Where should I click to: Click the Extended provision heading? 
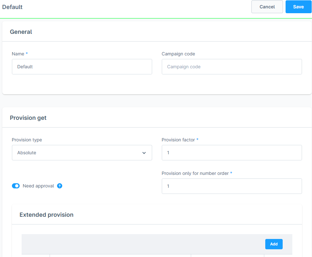coord(46,215)
